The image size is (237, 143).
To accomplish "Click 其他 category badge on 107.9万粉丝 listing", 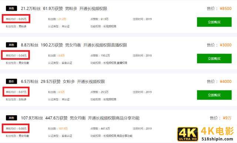I will tap(11, 118).
